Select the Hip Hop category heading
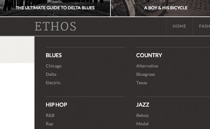The width and height of the screenshot is (210, 129). point(56,105)
